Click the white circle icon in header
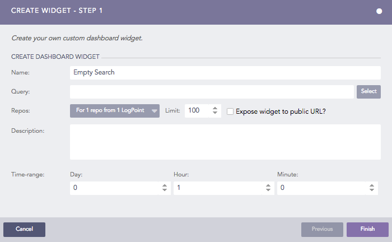The height and width of the screenshot is (242, 392). tap(379, 11)
